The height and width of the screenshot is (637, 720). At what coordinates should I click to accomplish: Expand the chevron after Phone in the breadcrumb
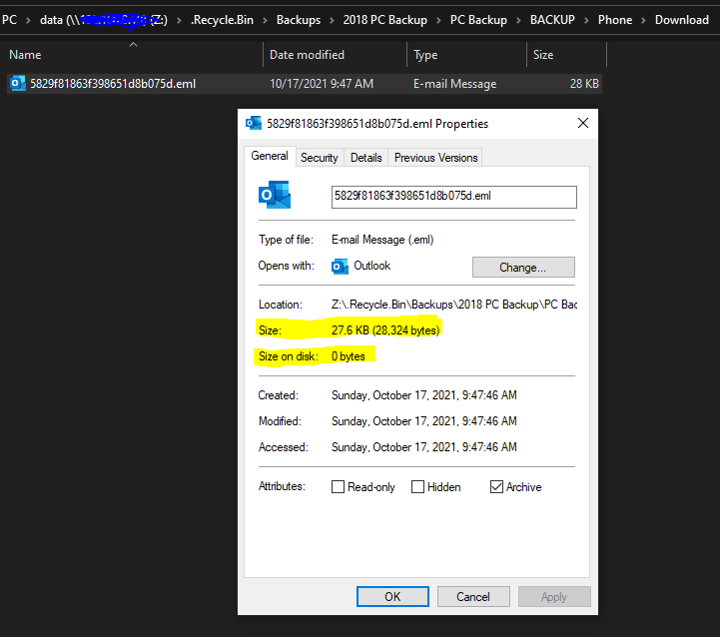643,20
